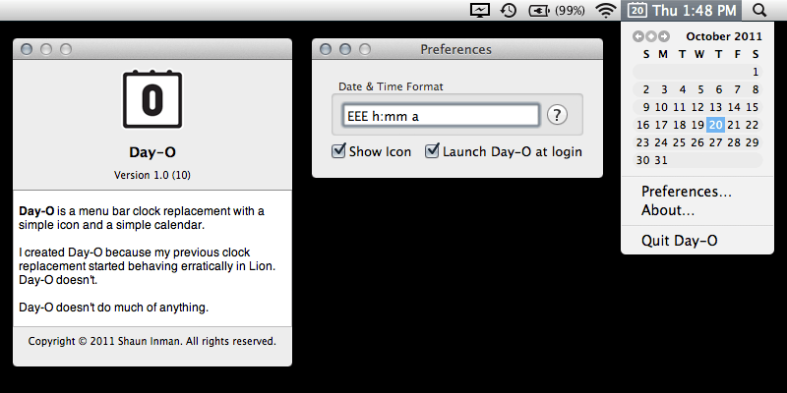Viewport: 787px width, 393px height.
Task: Click the display monitor menu bar icon
Action: coord(480,10)
